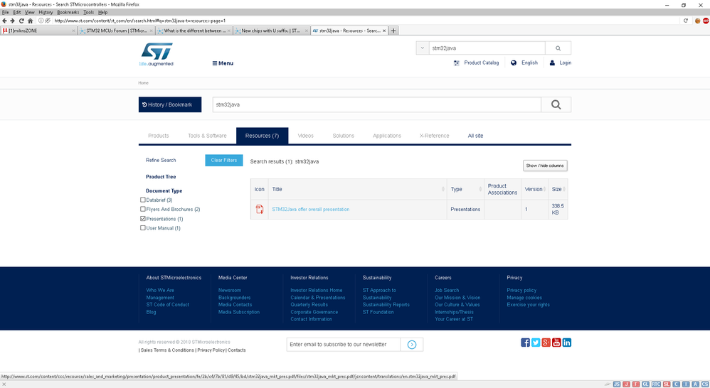This screenshot has height=388, width=710.
Task: Check the Flyers And Brochures (2) filter
Action: [x=143, y=210]
